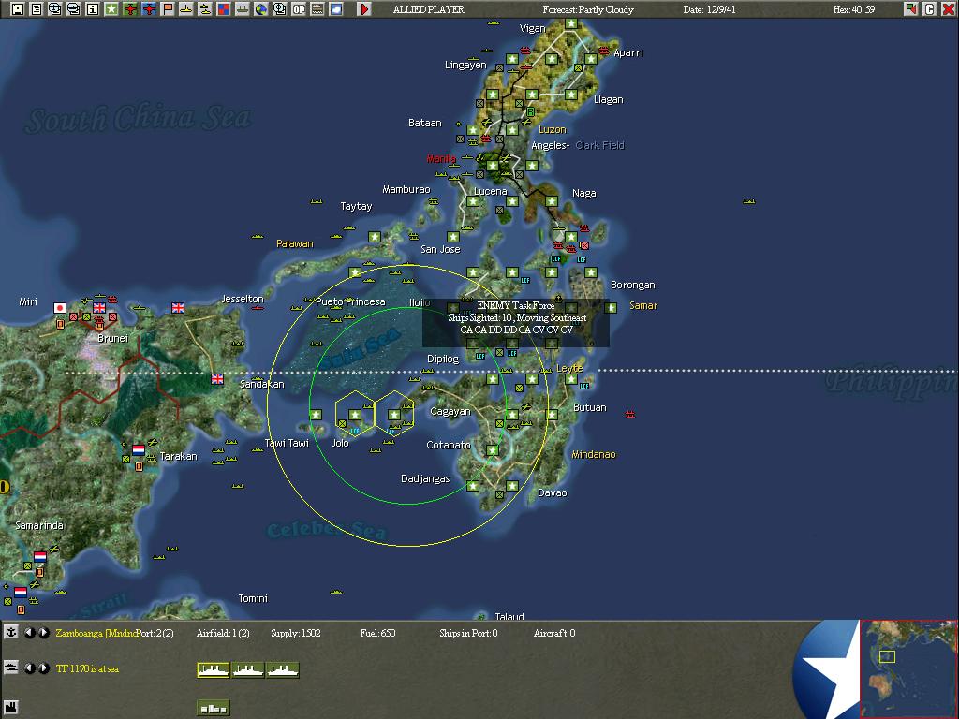The height and width of the screenshot is (719, 959).
Task: Select the highlighted first ship thumbnail of TF 1170
Action: click(x=214, y=670)
